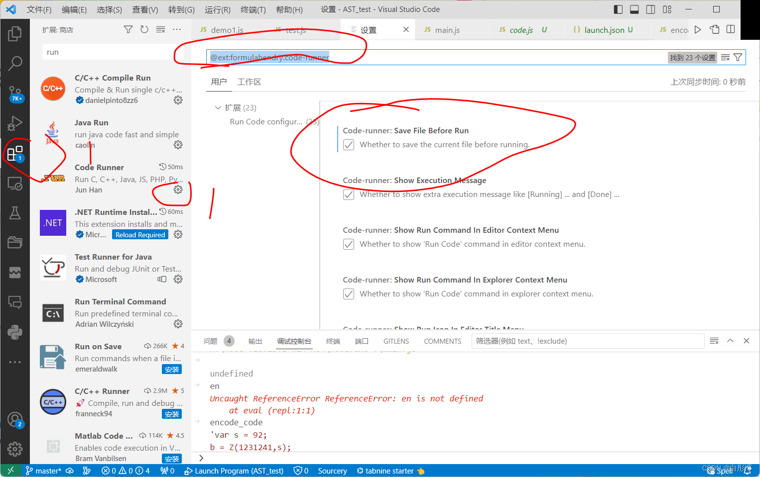
Task: Switch to main.js editor tab
Action: [447, 30]
